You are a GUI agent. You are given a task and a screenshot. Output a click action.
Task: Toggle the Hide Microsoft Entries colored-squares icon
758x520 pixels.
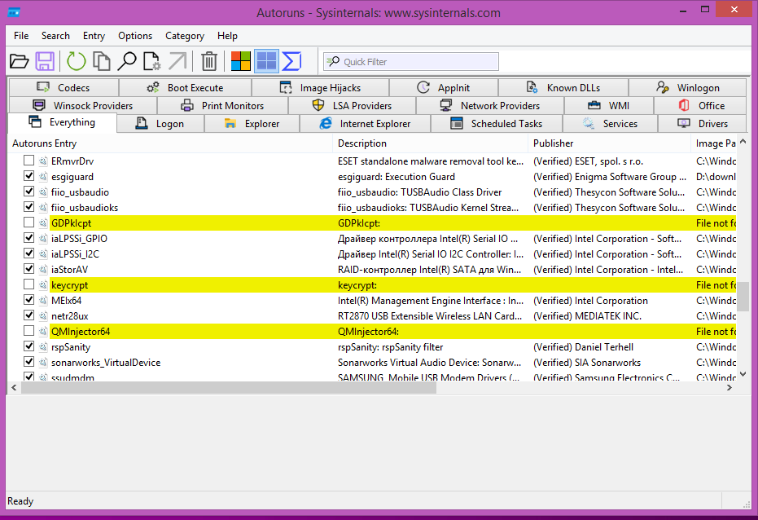pyautogui.click(x=241, y=61)
